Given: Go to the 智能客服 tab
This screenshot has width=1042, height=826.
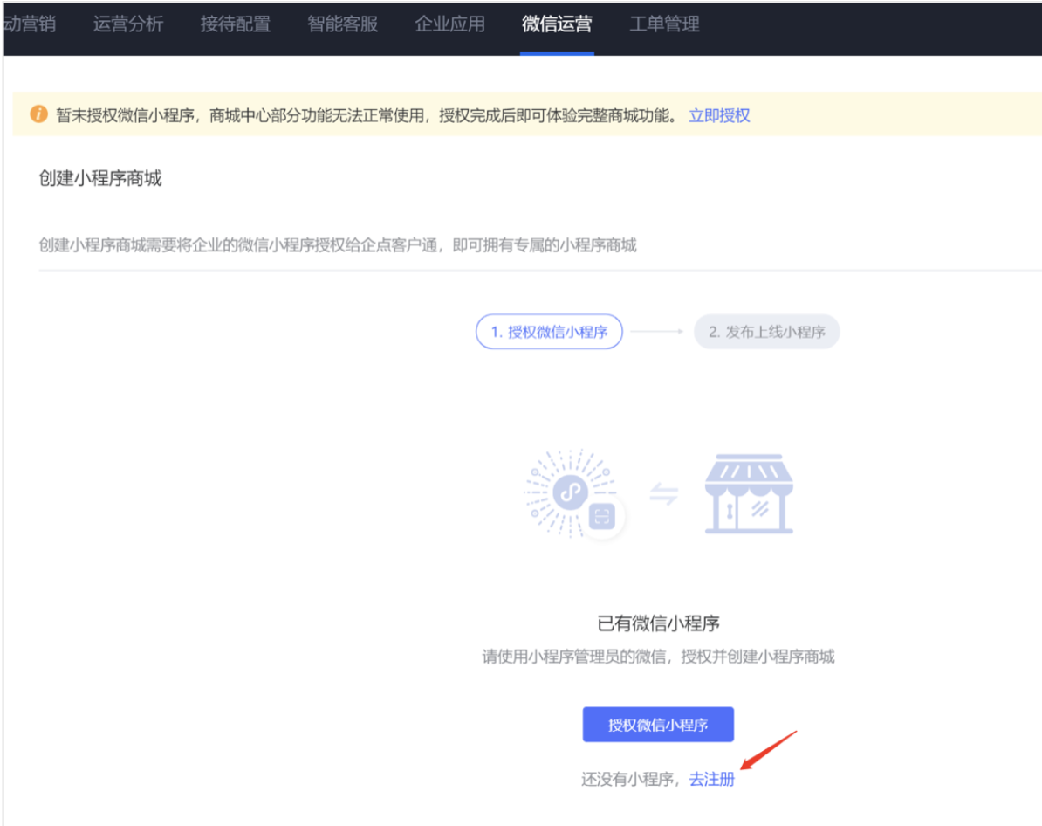Looking at the screenshot, I should point(342,24).
